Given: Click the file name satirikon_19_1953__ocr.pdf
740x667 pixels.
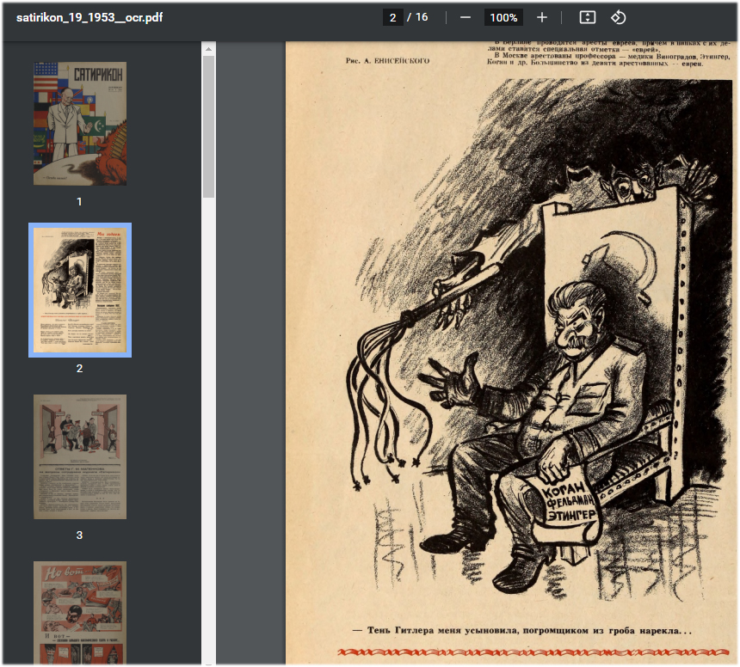Looking at the screenshot, I should [x=89, y=18].
